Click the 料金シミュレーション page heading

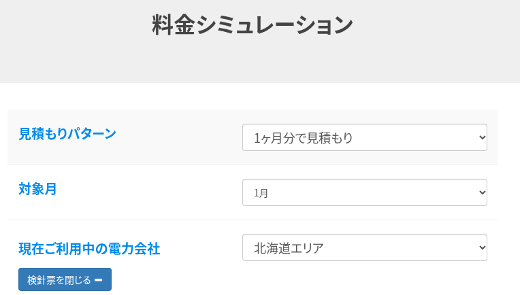[x=253, y=25]
